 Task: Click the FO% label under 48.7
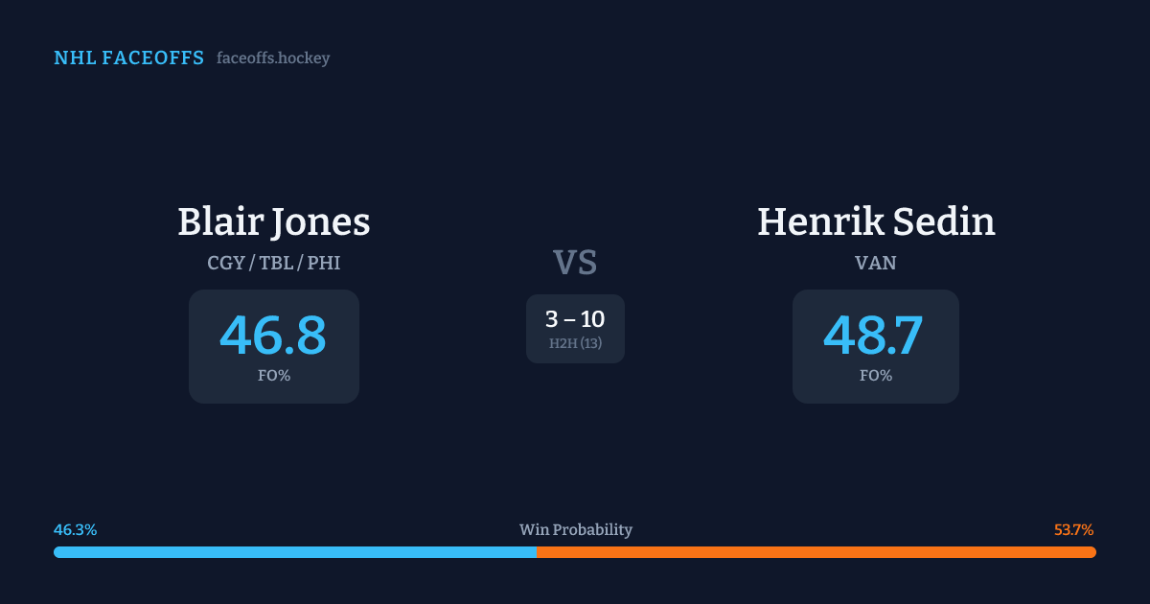click(876, 376)
